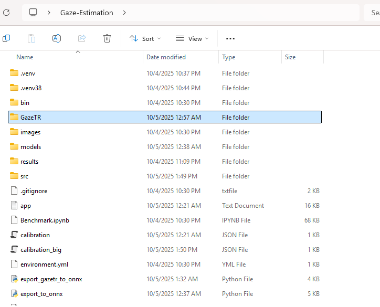
Task: Sort by Name column header
Action: [x=25, y=57]
